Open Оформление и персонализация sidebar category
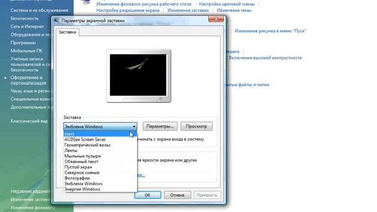The width and height of the screenshot is (377, 212). 28,80
